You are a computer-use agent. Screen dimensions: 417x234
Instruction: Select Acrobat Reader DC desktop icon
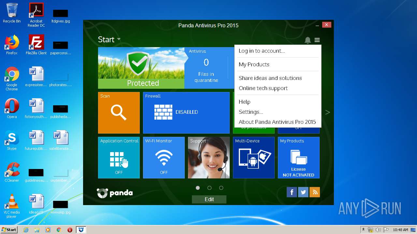pos(36,15)
